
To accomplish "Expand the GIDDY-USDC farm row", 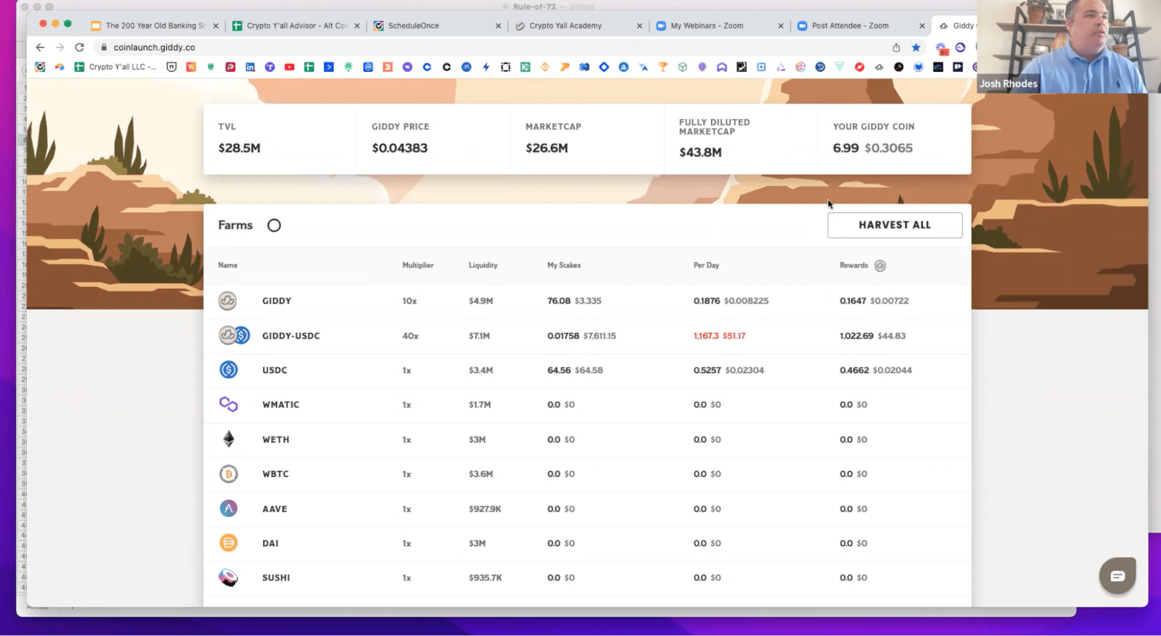I will [x=290, y=335].
